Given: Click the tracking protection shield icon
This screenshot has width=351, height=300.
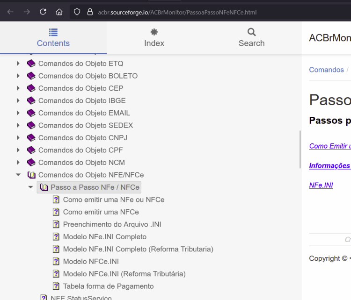Looking at the screenshot, I should click(x=77, y=12).
